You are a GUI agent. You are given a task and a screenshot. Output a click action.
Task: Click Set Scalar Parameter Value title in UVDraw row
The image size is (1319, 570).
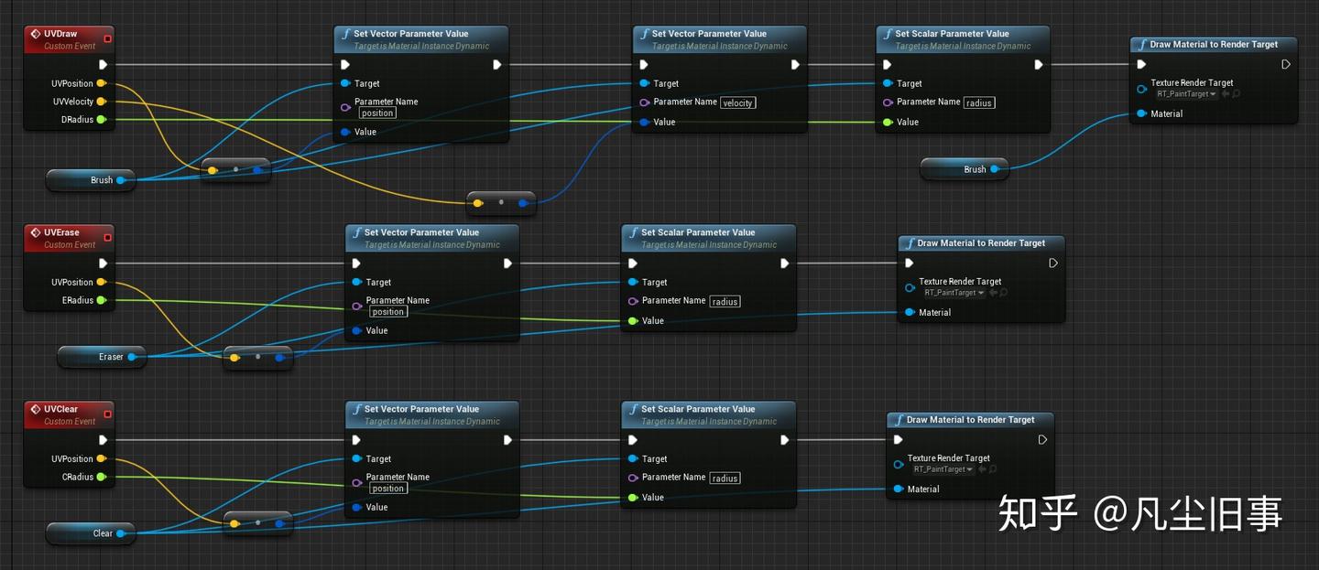pyautogui.click(x=952, y=34)
